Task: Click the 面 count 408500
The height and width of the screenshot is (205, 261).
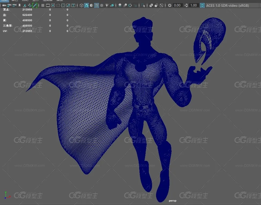Action: tap(27, 20)
